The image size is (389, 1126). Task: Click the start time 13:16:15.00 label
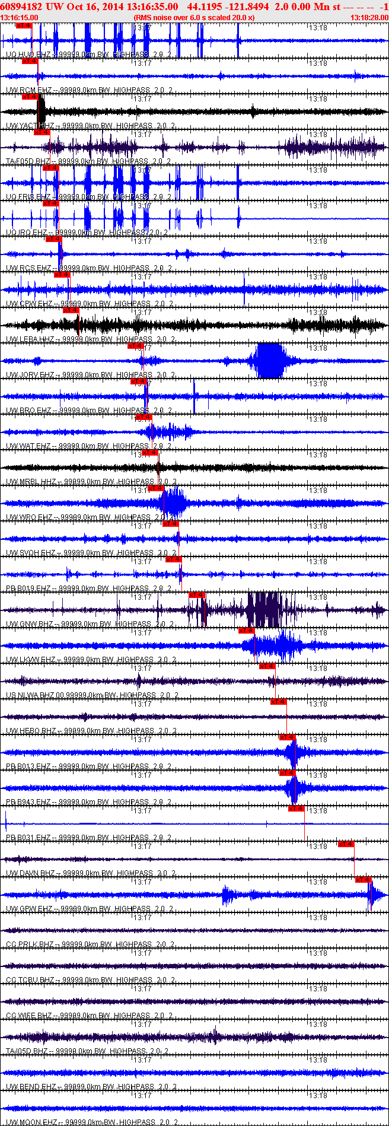19,18
